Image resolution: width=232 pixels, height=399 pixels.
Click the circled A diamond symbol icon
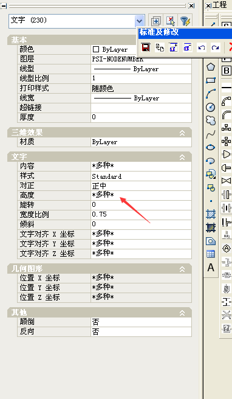pos(227,248)
